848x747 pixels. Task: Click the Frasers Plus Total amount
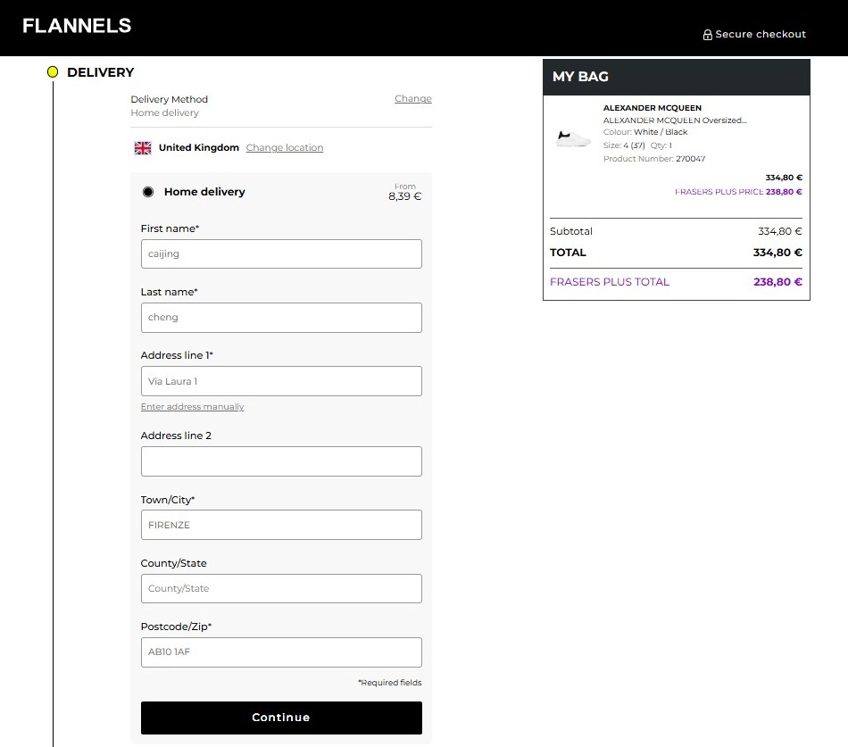[x=777, y=282]
